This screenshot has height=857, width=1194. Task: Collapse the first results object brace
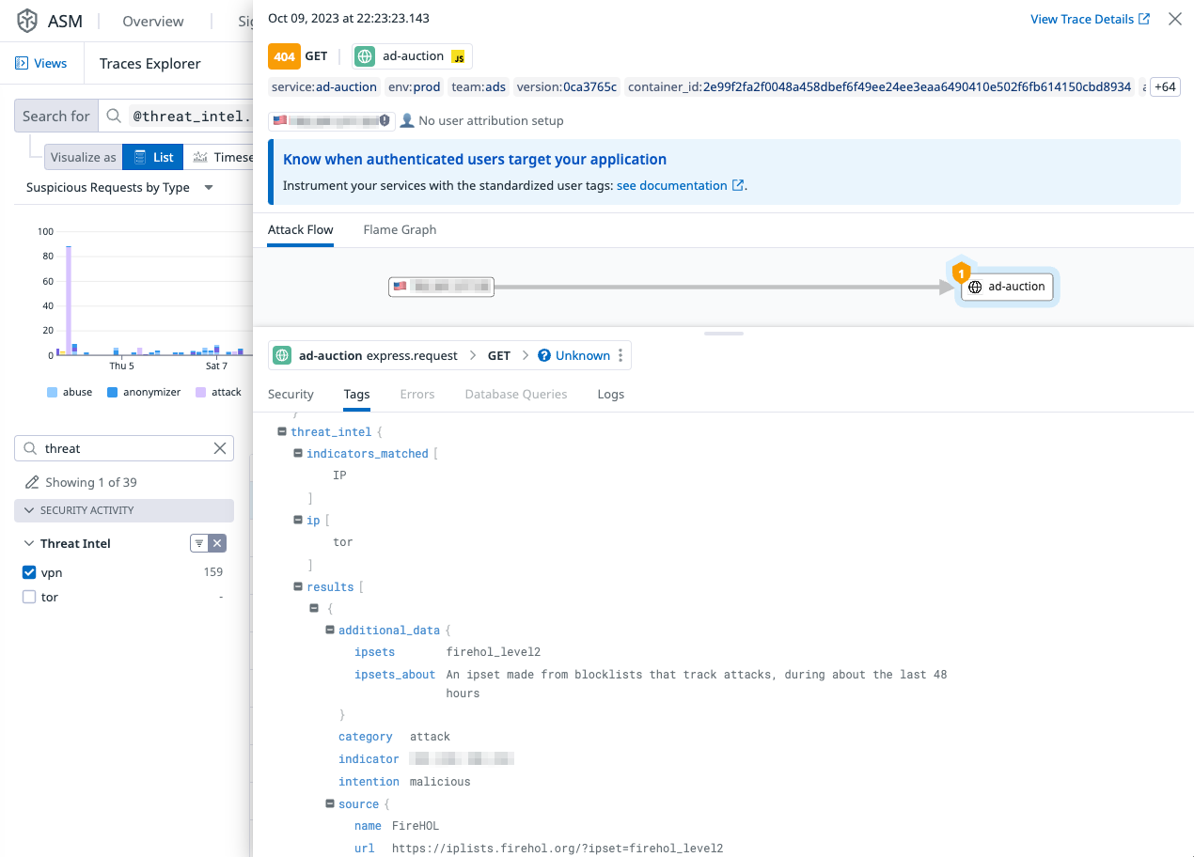coord(314,608)
